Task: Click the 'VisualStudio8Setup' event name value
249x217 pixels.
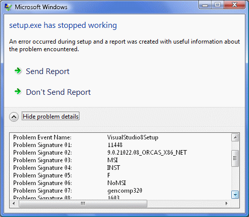Action: pyautogui.click(x=133, y=137)
